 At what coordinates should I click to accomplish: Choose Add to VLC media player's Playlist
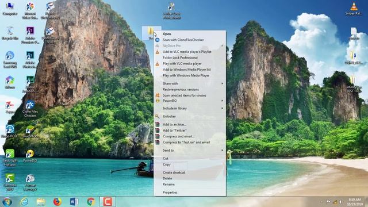coord(190,52)
